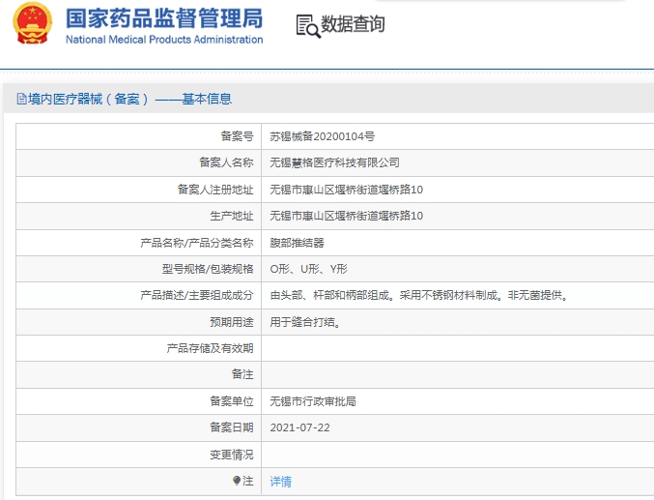This screenshot has width=654, height=500.
Task: Click the 变更情况 row label
Action: point(232,455)
